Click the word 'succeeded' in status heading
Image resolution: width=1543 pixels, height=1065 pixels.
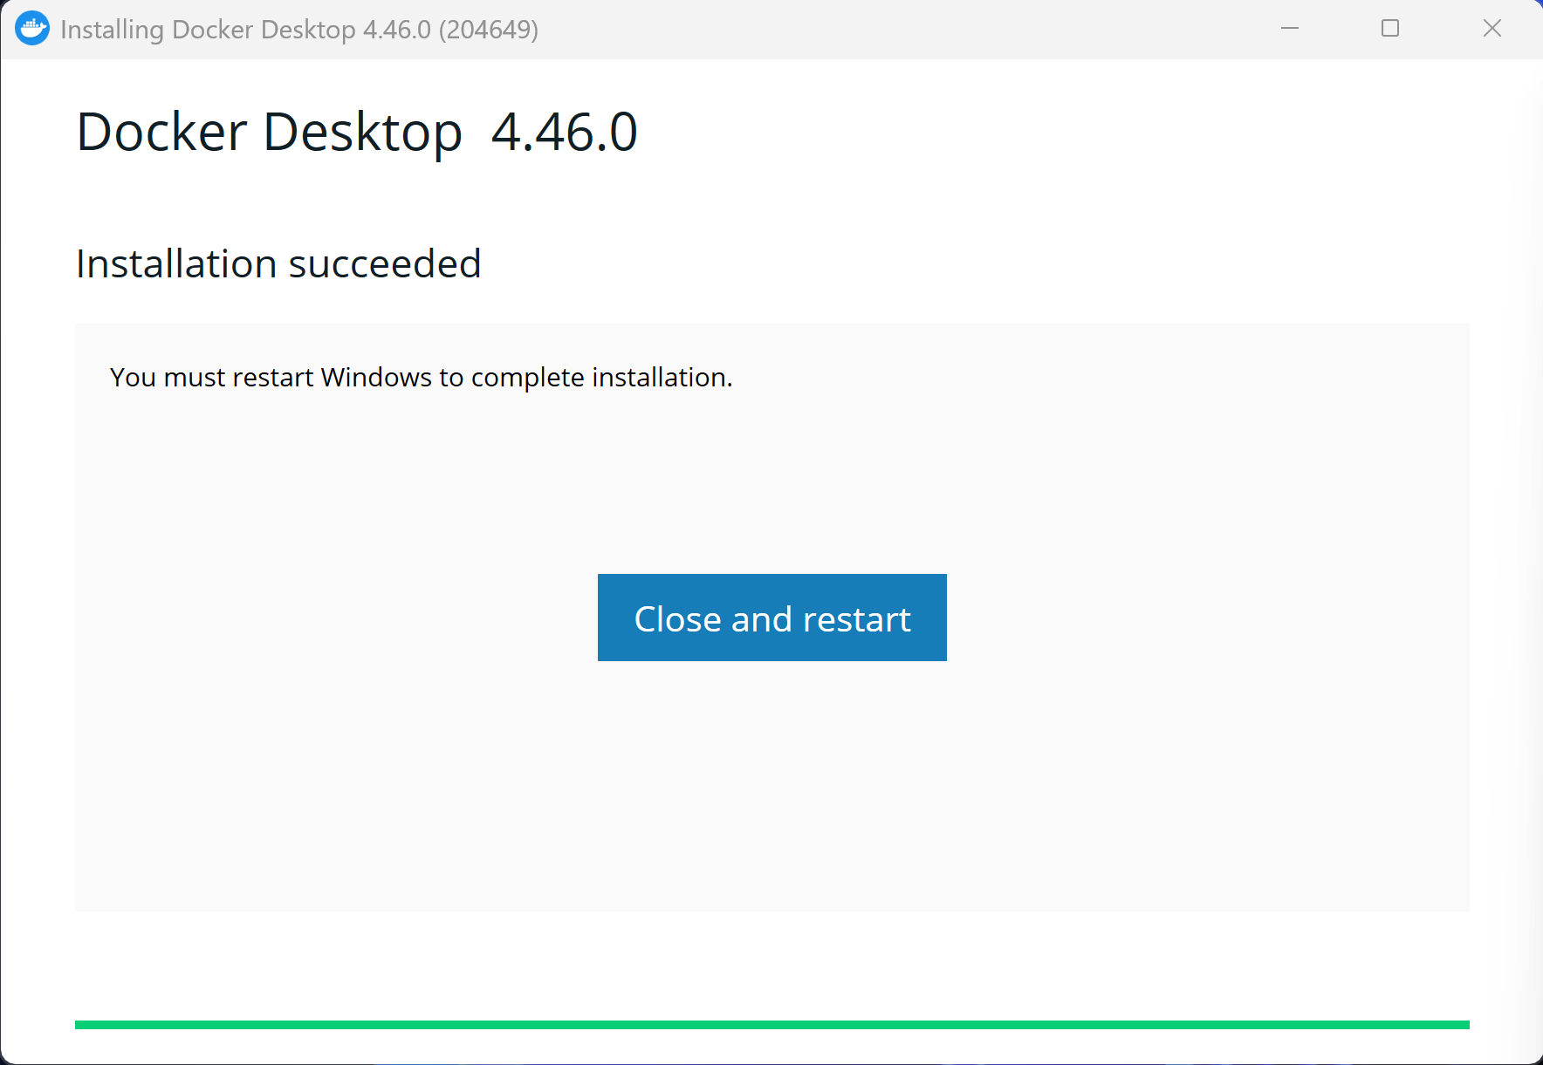pyautogui.click(x=385, y=263)
